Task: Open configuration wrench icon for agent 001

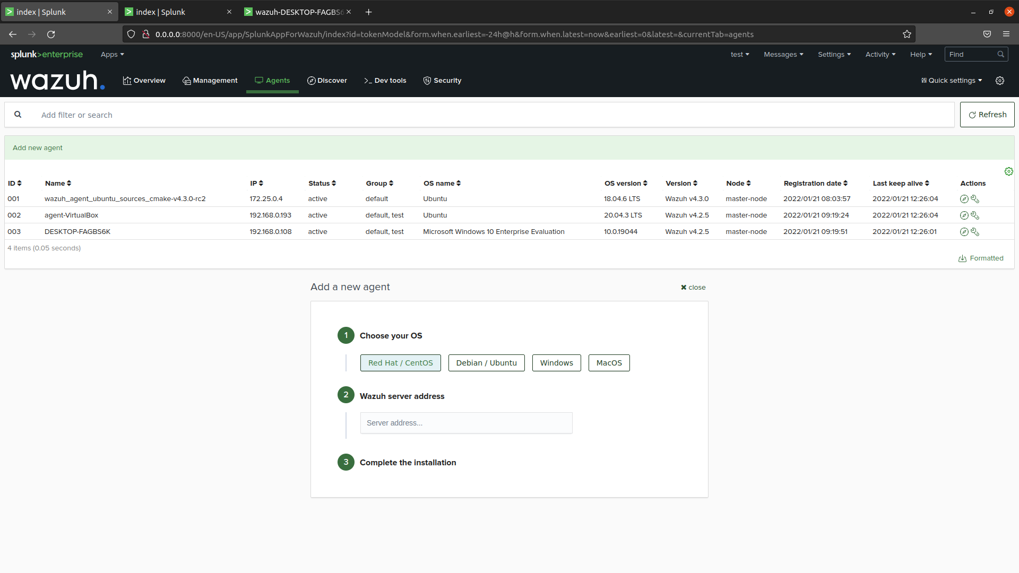Action: (x=975, y=199)
